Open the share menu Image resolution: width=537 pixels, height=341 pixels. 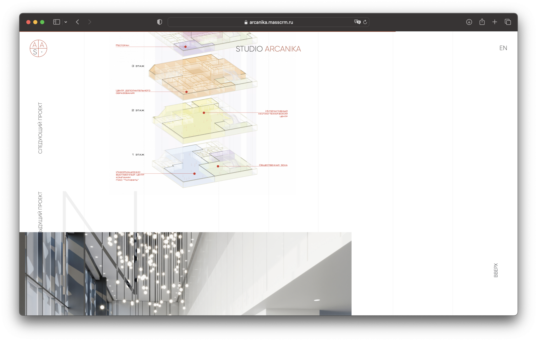(x=482, y=22)
